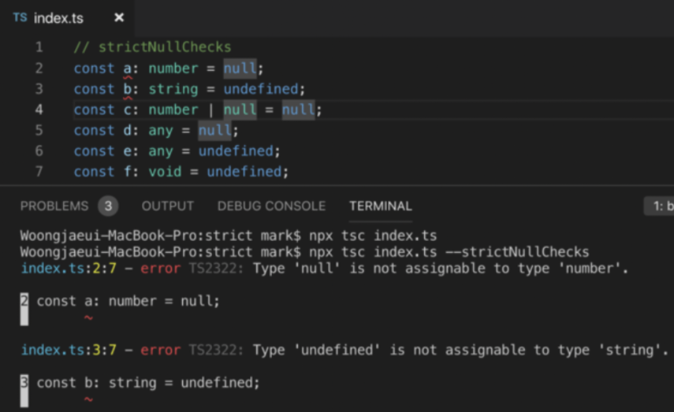
Task: Click first TS2322 error code in terminal
Action: click(x=216, y=269)
